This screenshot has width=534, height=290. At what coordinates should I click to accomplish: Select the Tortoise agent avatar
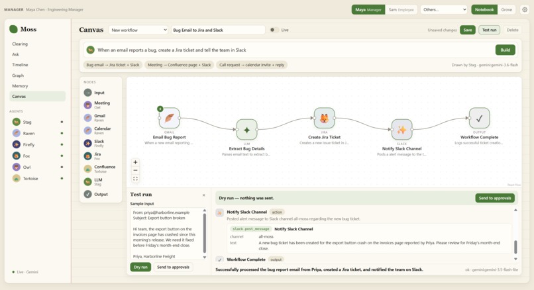pos(16,178)
